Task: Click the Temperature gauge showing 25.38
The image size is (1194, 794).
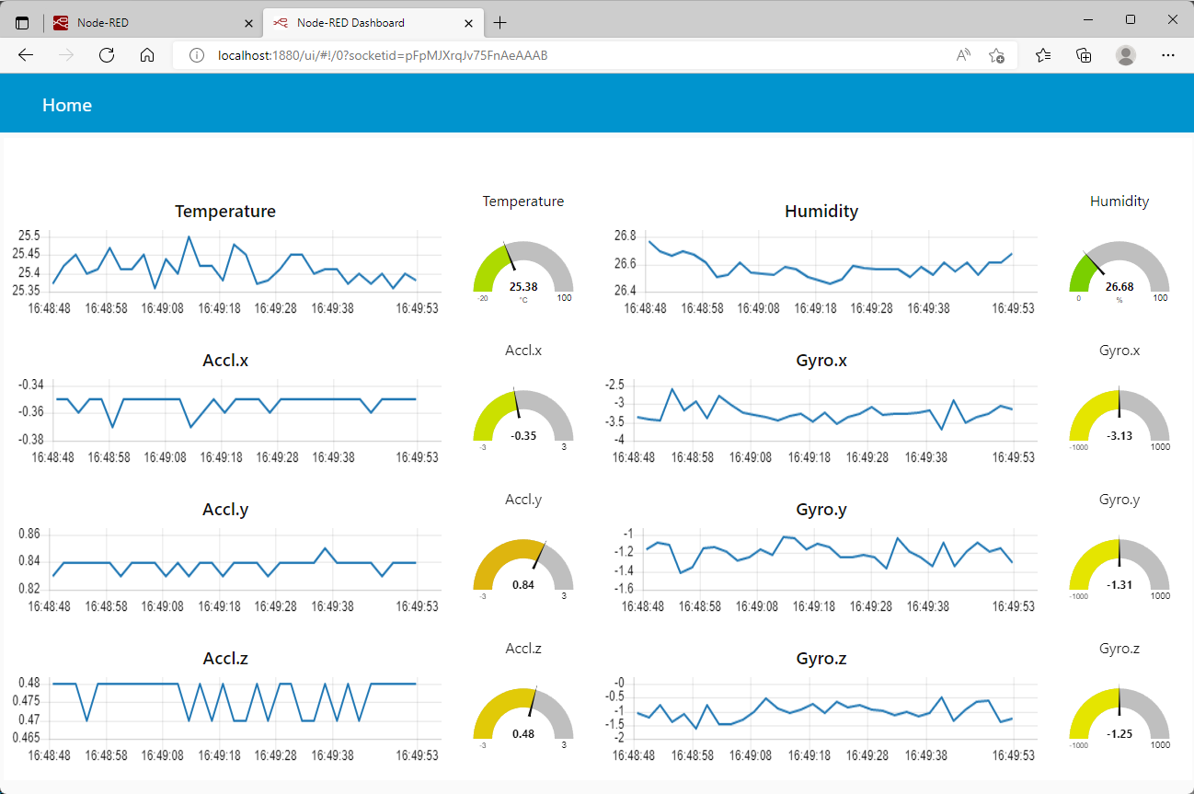Action: (x=523, y=272)
